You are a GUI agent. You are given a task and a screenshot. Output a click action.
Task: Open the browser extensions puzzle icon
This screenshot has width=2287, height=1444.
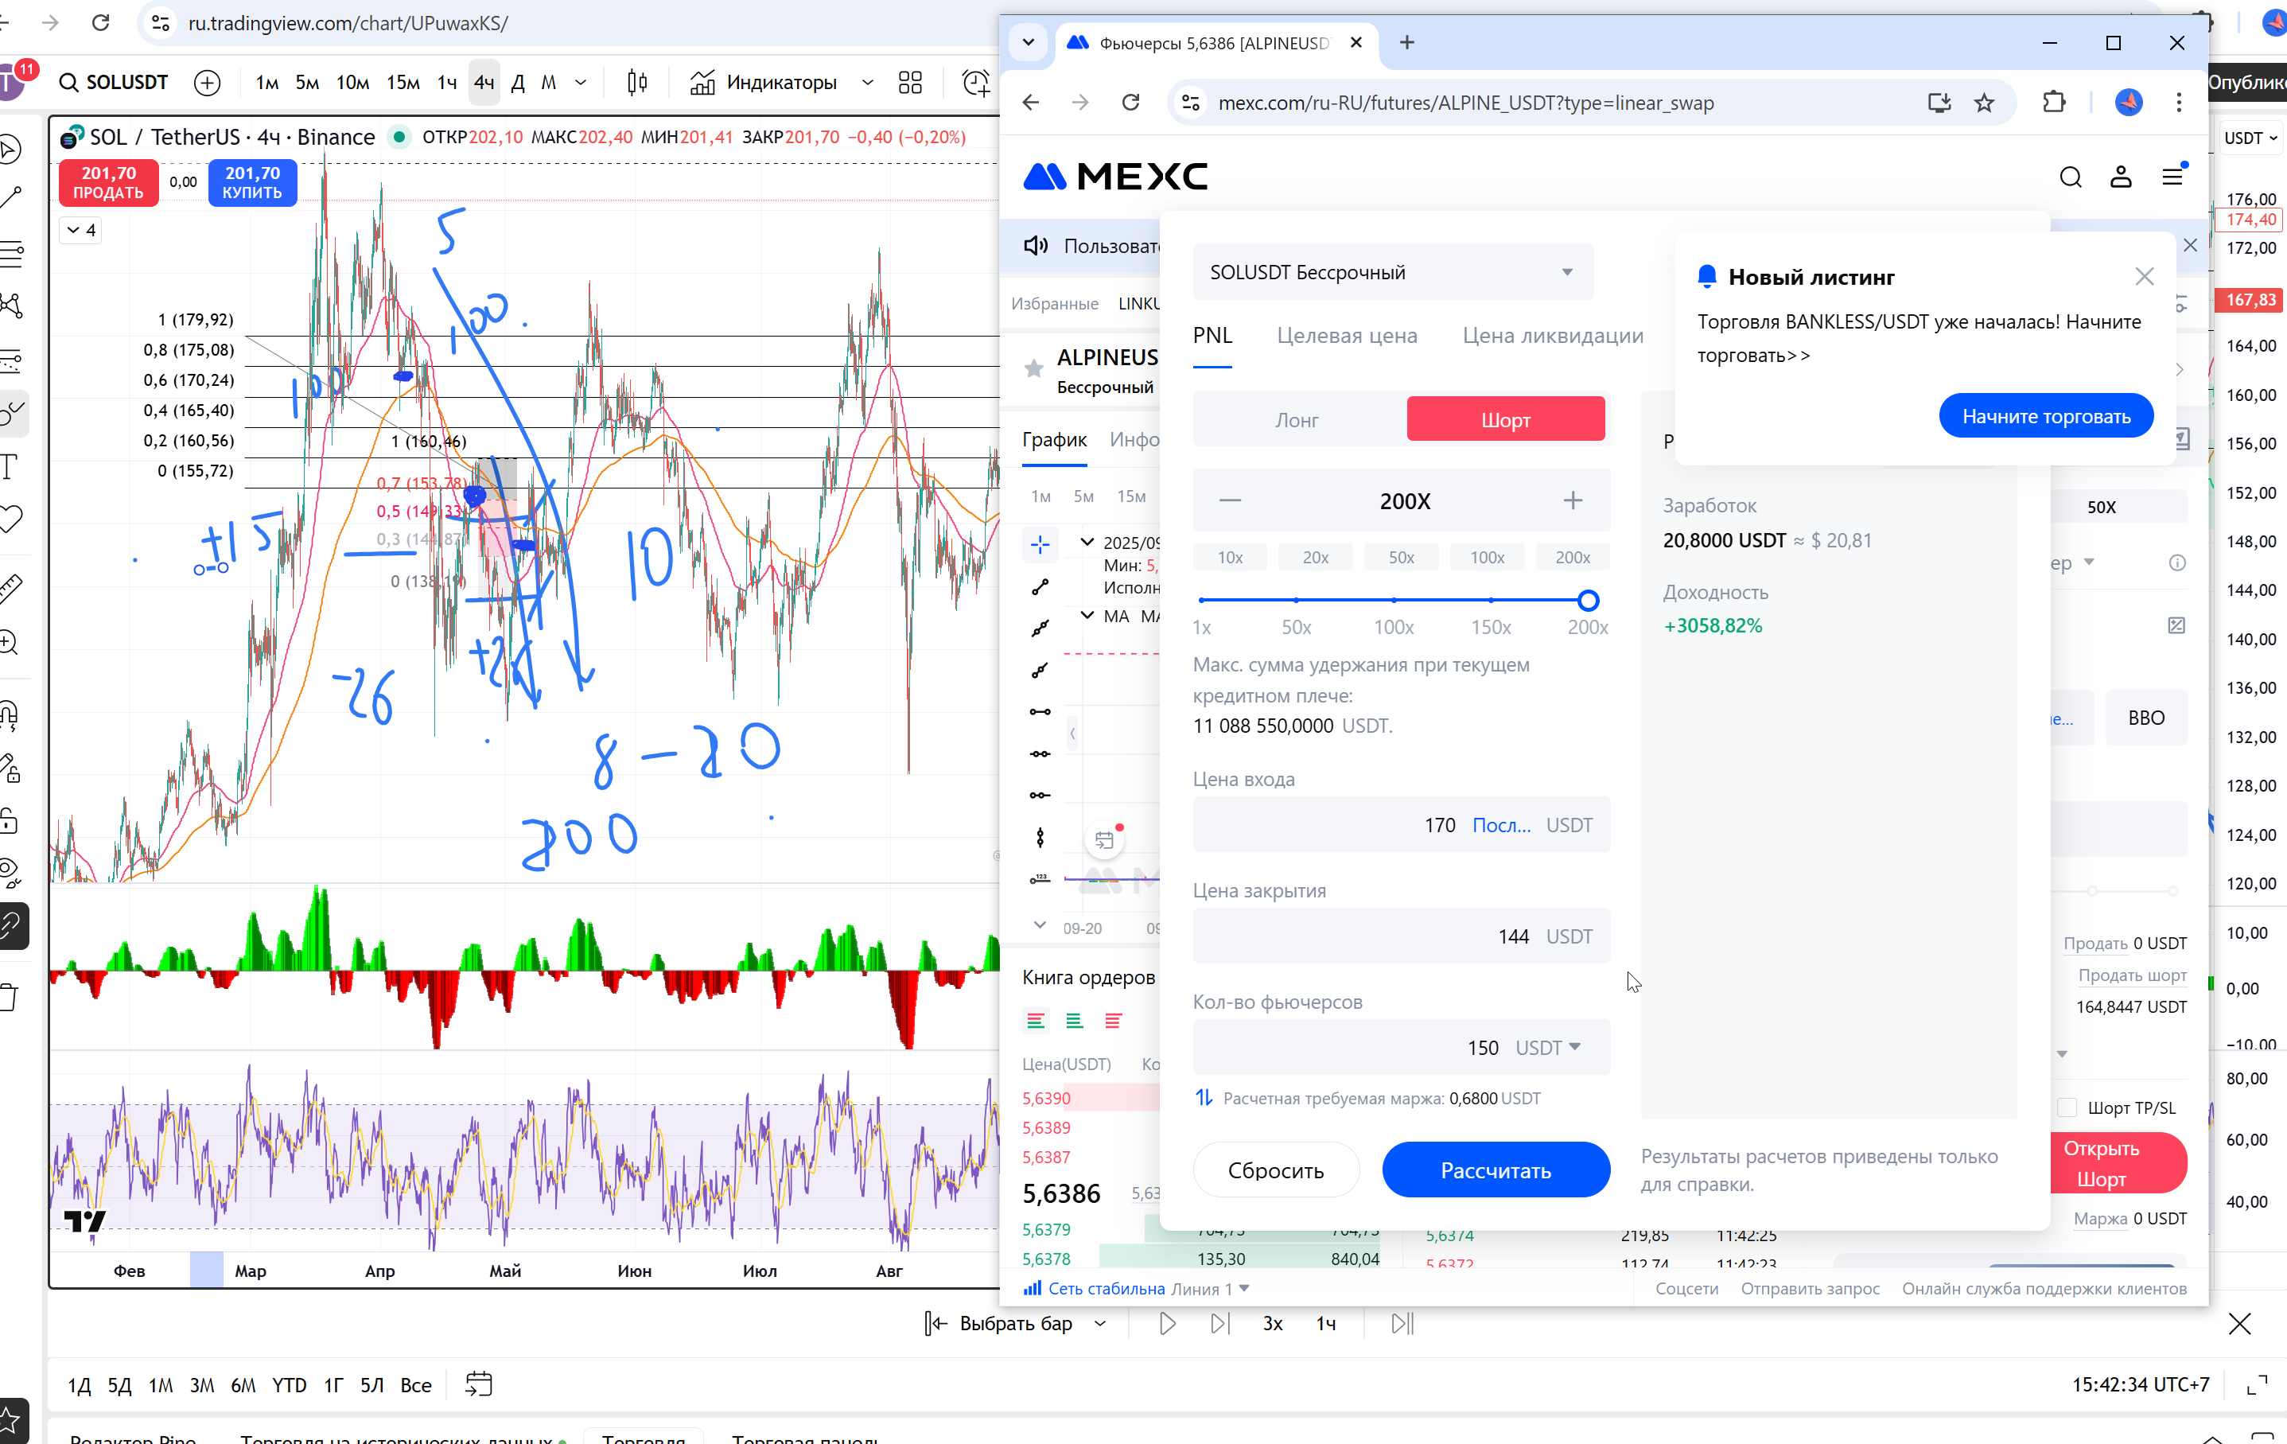2054,103
